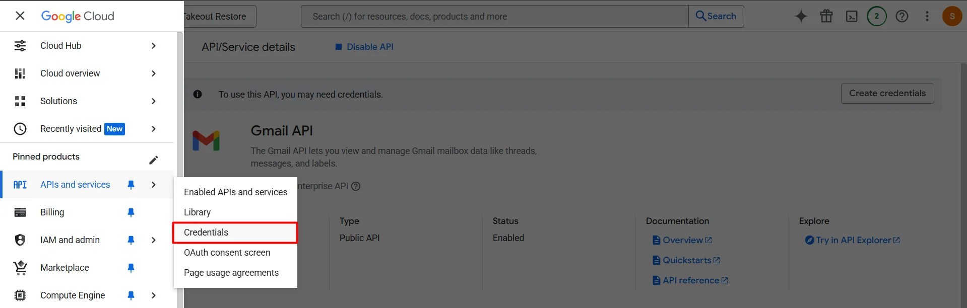Click the Enterprise API help icon

tap(356, 186)
